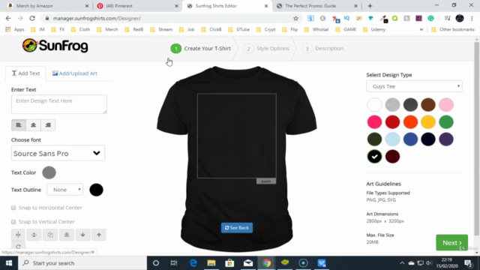Switch to the Add/Upload Art tab
480x270 pixels.
75,73
